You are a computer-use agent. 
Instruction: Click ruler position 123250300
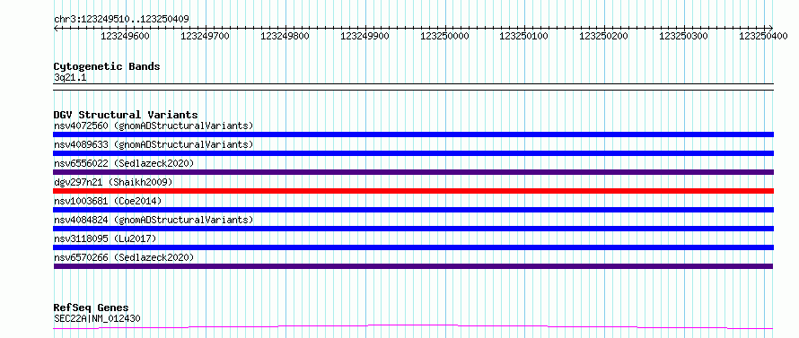tap(683, 36)
